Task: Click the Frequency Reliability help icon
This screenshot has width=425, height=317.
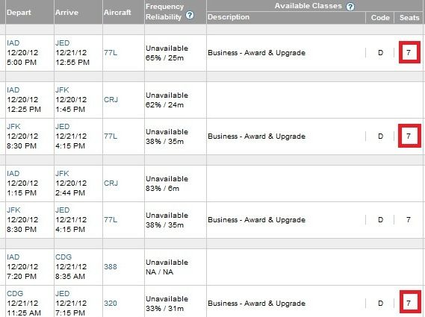Action: [x=190, y=15]
